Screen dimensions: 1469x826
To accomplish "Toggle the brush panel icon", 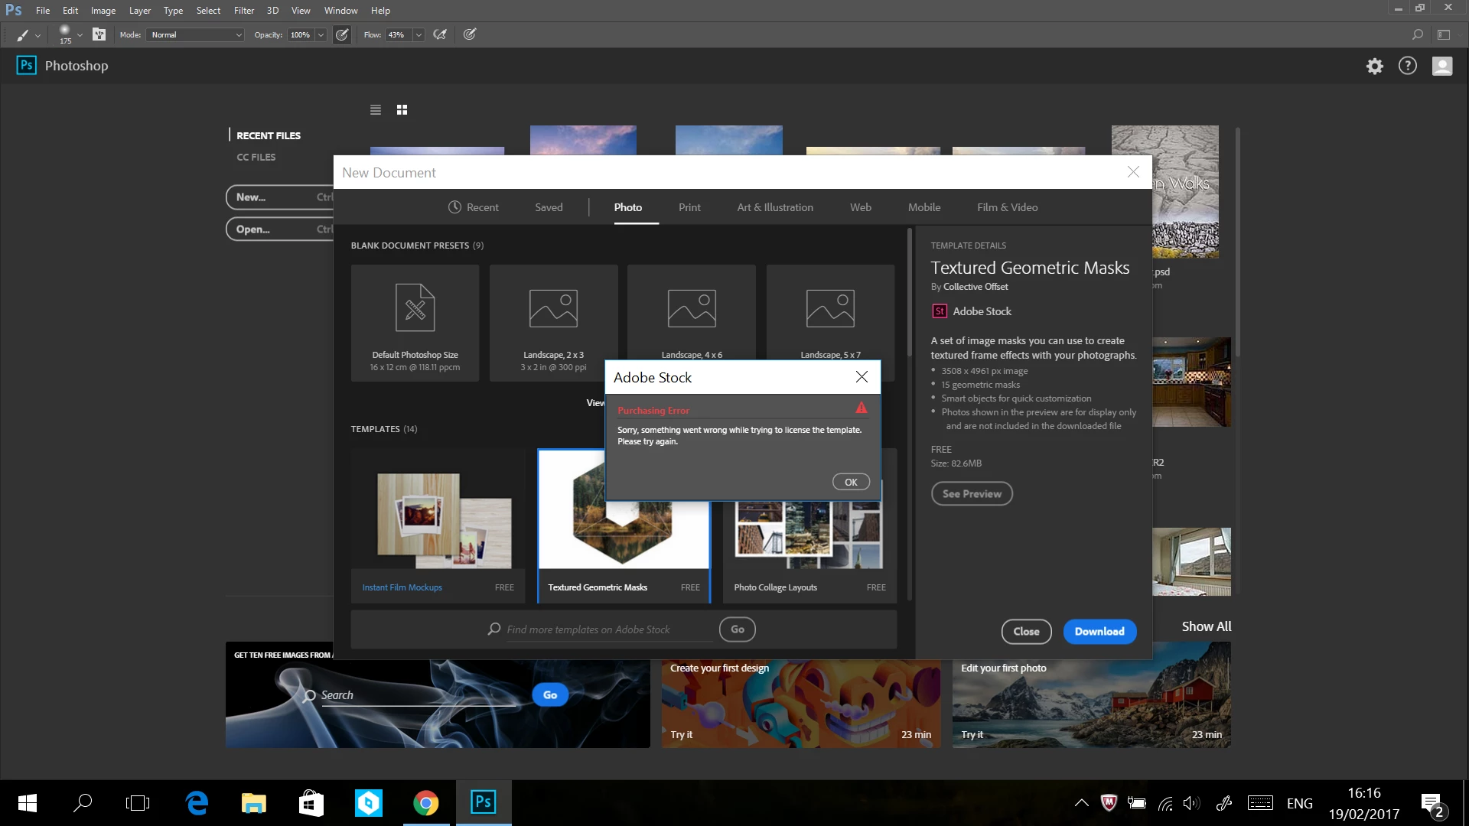I will click(x=99, y=34).
